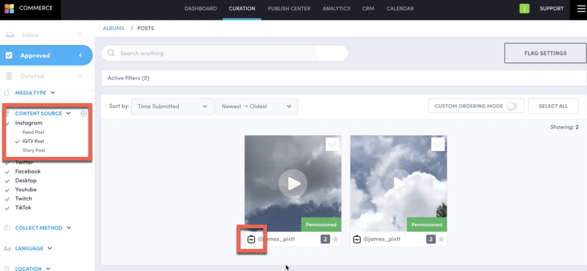587x271 pixels.
Task: Click the green user avatar icon
Action: click(x=524, y=8)
